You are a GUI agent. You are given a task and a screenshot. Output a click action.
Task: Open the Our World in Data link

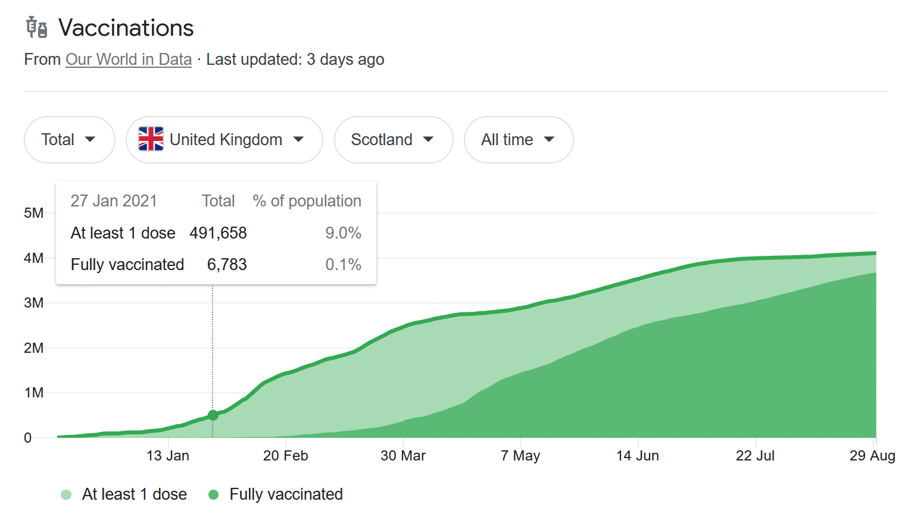128,59
